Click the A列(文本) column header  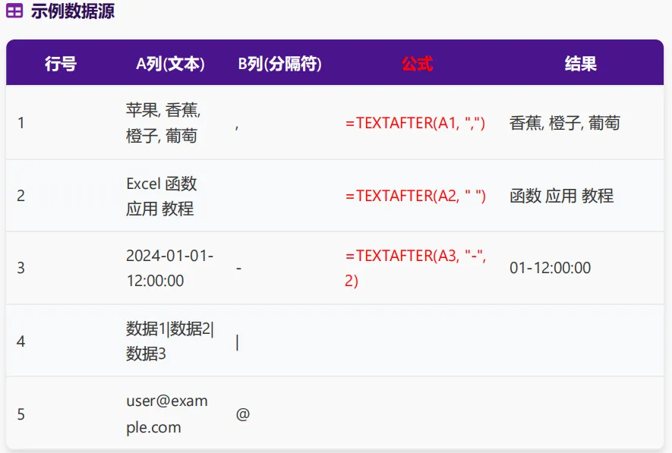tap(170, 64)
